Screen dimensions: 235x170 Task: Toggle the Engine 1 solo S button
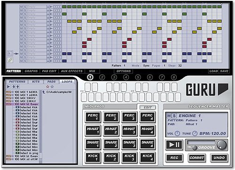[174, 116]
